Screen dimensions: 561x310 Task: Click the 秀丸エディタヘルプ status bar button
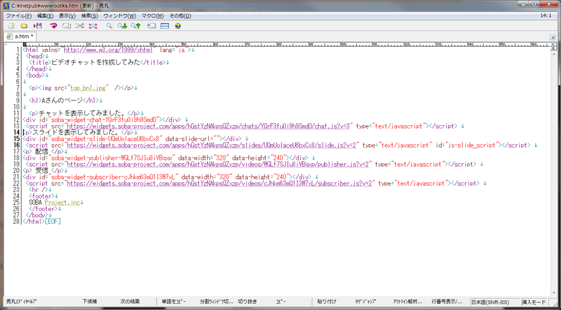click(21, 302)
